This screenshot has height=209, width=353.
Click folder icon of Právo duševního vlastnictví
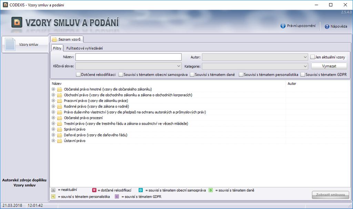point(59,112)
